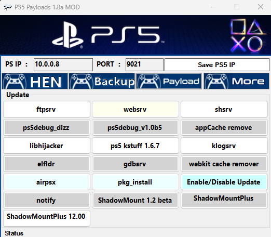The image size is (271, 237).
Task: Open the More tab
Action: 236,81
